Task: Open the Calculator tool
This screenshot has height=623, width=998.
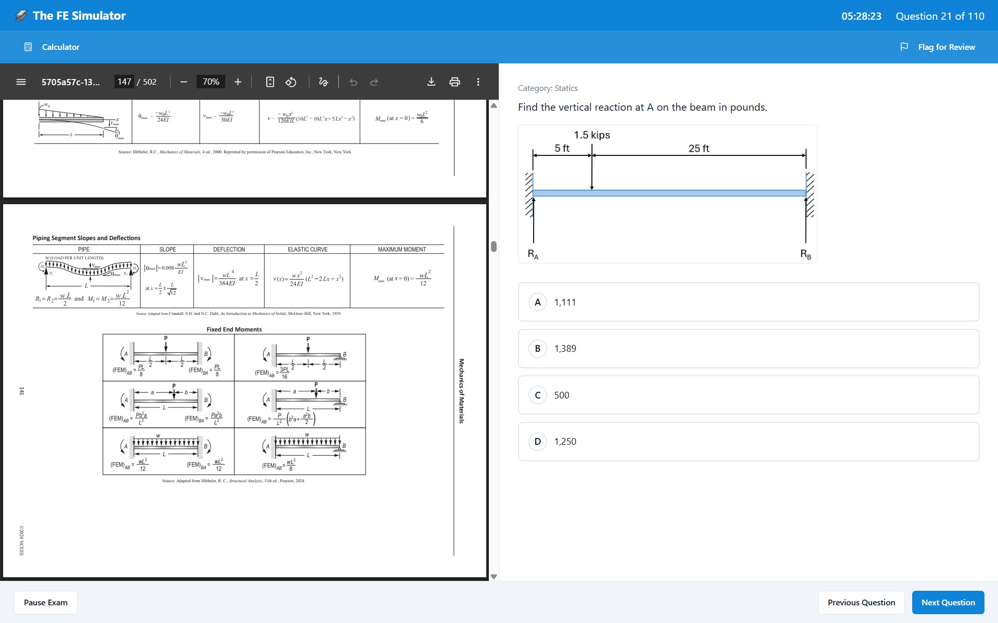Action: pos(52,47)
